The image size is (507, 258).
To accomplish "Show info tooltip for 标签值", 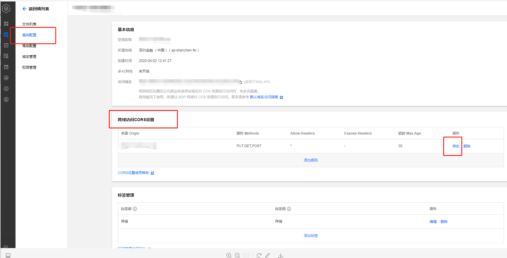I will click(289, 209).
